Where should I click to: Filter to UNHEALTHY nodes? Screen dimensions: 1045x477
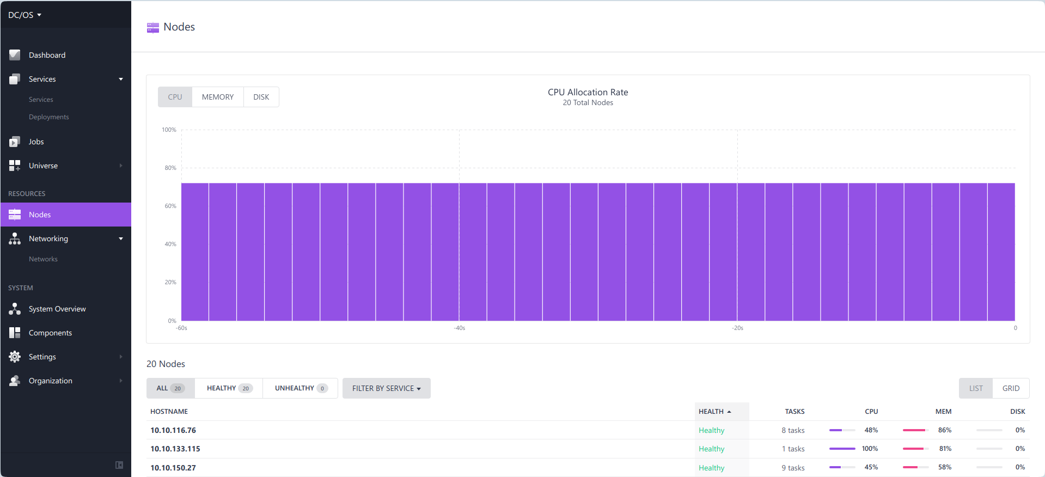pos(301,388)
